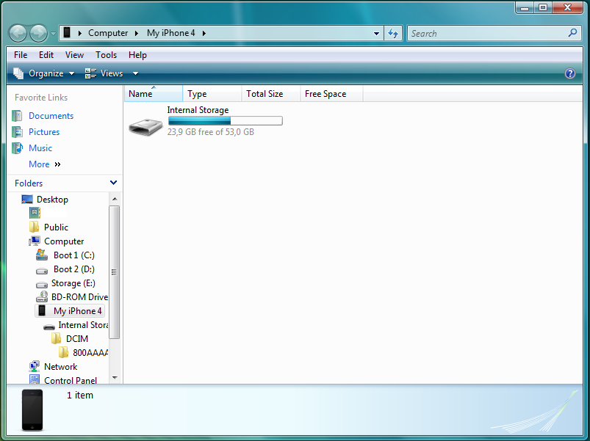The image size is (590, 441).
Task: Select Network in the folder tree
Action: click(60, 366)
